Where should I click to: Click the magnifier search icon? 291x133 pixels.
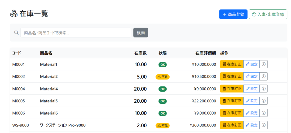pyautogui.click(x=16, y=33)
